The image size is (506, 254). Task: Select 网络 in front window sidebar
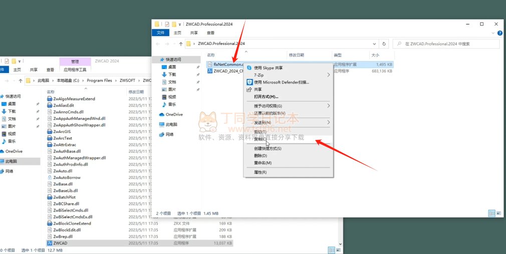170,134
